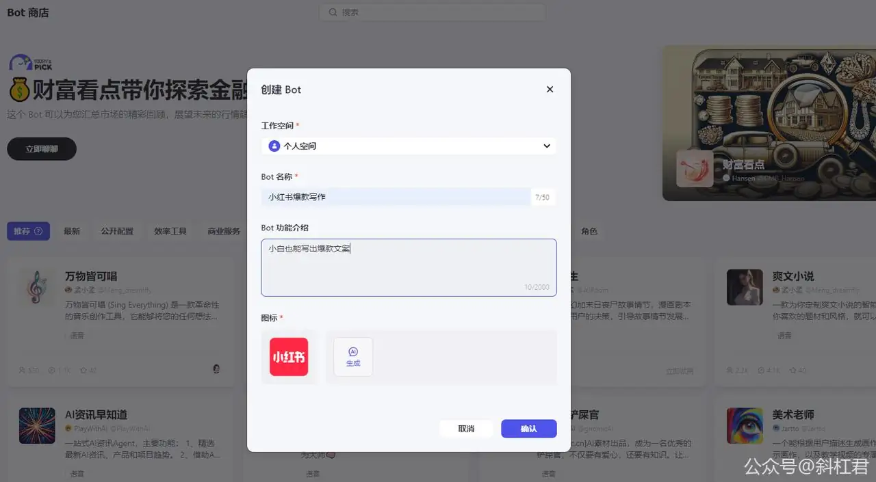
Task: Expand the workspace selector showing 个人空间
Action: pos(409,146)
